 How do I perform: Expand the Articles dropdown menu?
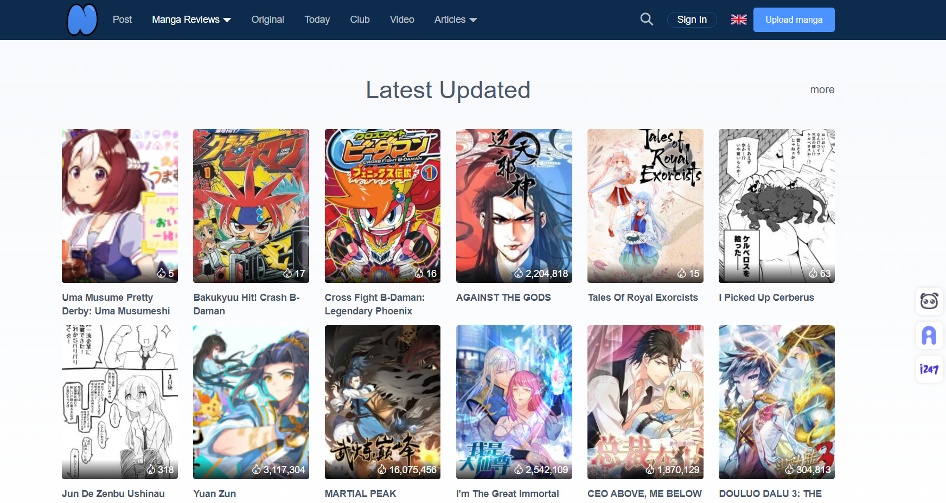point(456,20)
